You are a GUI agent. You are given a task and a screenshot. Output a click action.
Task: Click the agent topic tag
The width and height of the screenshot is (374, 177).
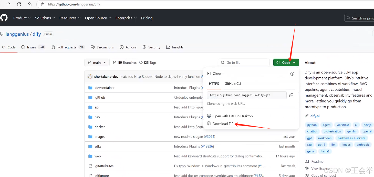327,125
